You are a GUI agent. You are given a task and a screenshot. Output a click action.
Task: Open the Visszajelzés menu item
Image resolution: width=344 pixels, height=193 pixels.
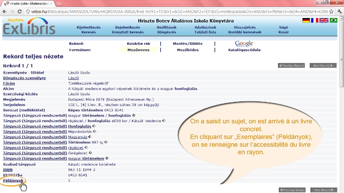click(x=245, y=27)
